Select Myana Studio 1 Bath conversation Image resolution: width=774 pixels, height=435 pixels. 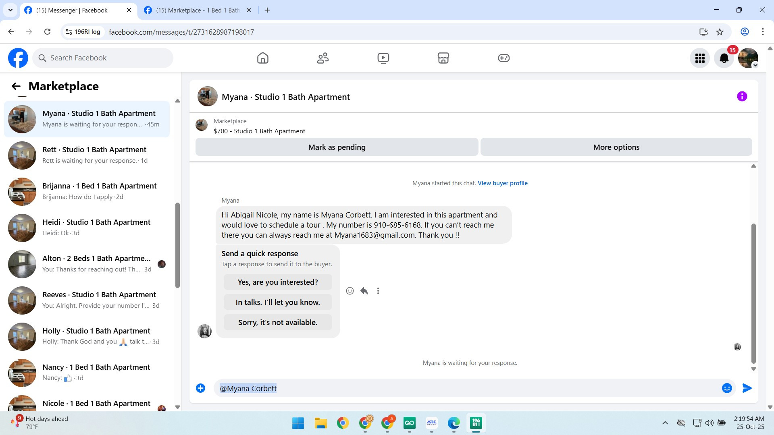click(87, 119)
